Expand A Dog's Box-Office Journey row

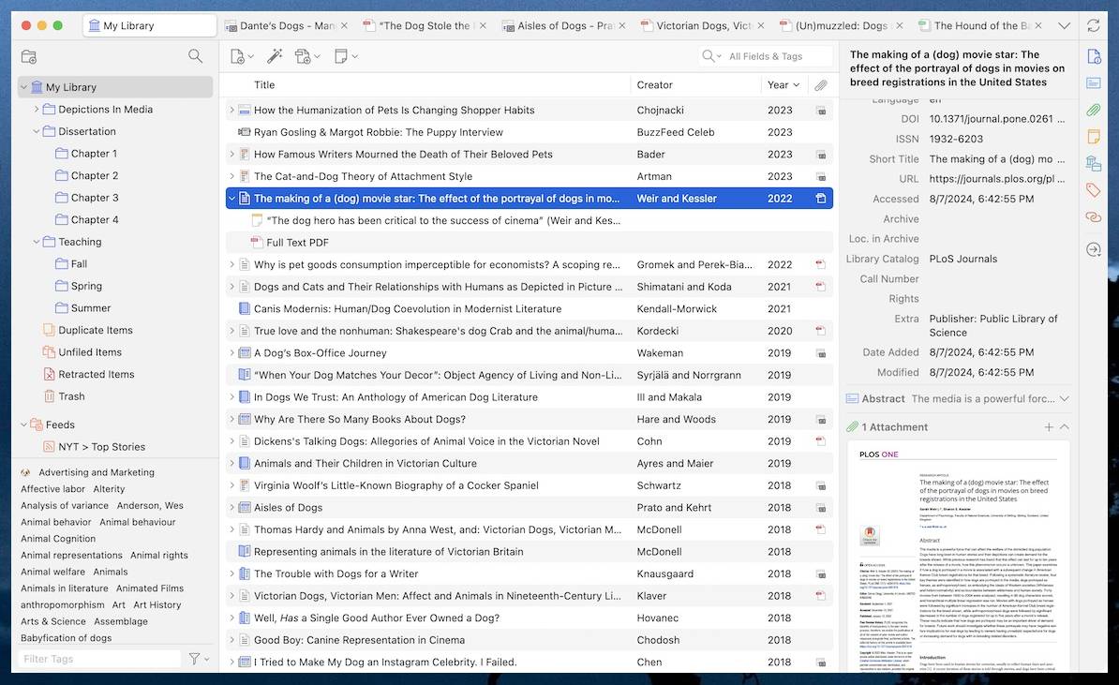coord(231,353)
